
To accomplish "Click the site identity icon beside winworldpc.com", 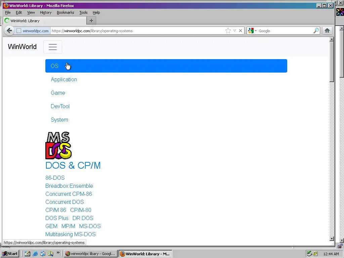I will click(x=19, y=31).
